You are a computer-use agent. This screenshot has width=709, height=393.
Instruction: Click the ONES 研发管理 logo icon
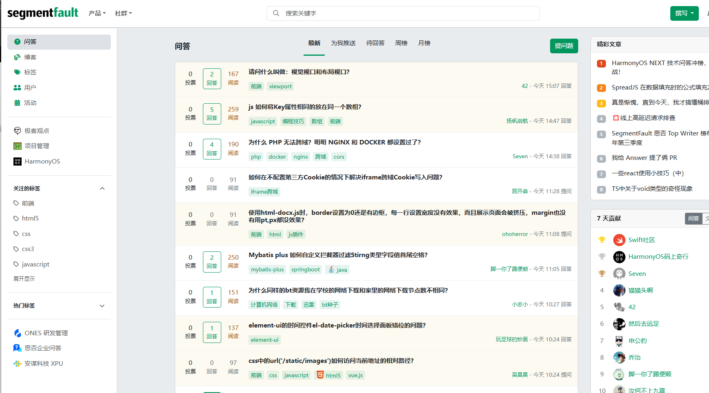click(18, 333)
